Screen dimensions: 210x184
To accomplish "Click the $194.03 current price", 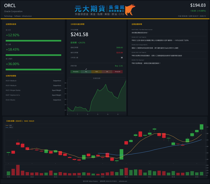I will coord(198,5).
